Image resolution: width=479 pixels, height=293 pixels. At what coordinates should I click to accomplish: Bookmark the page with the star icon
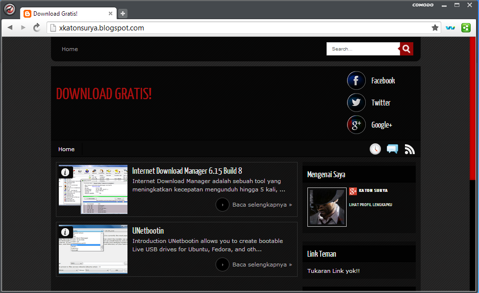click(435, 28)
